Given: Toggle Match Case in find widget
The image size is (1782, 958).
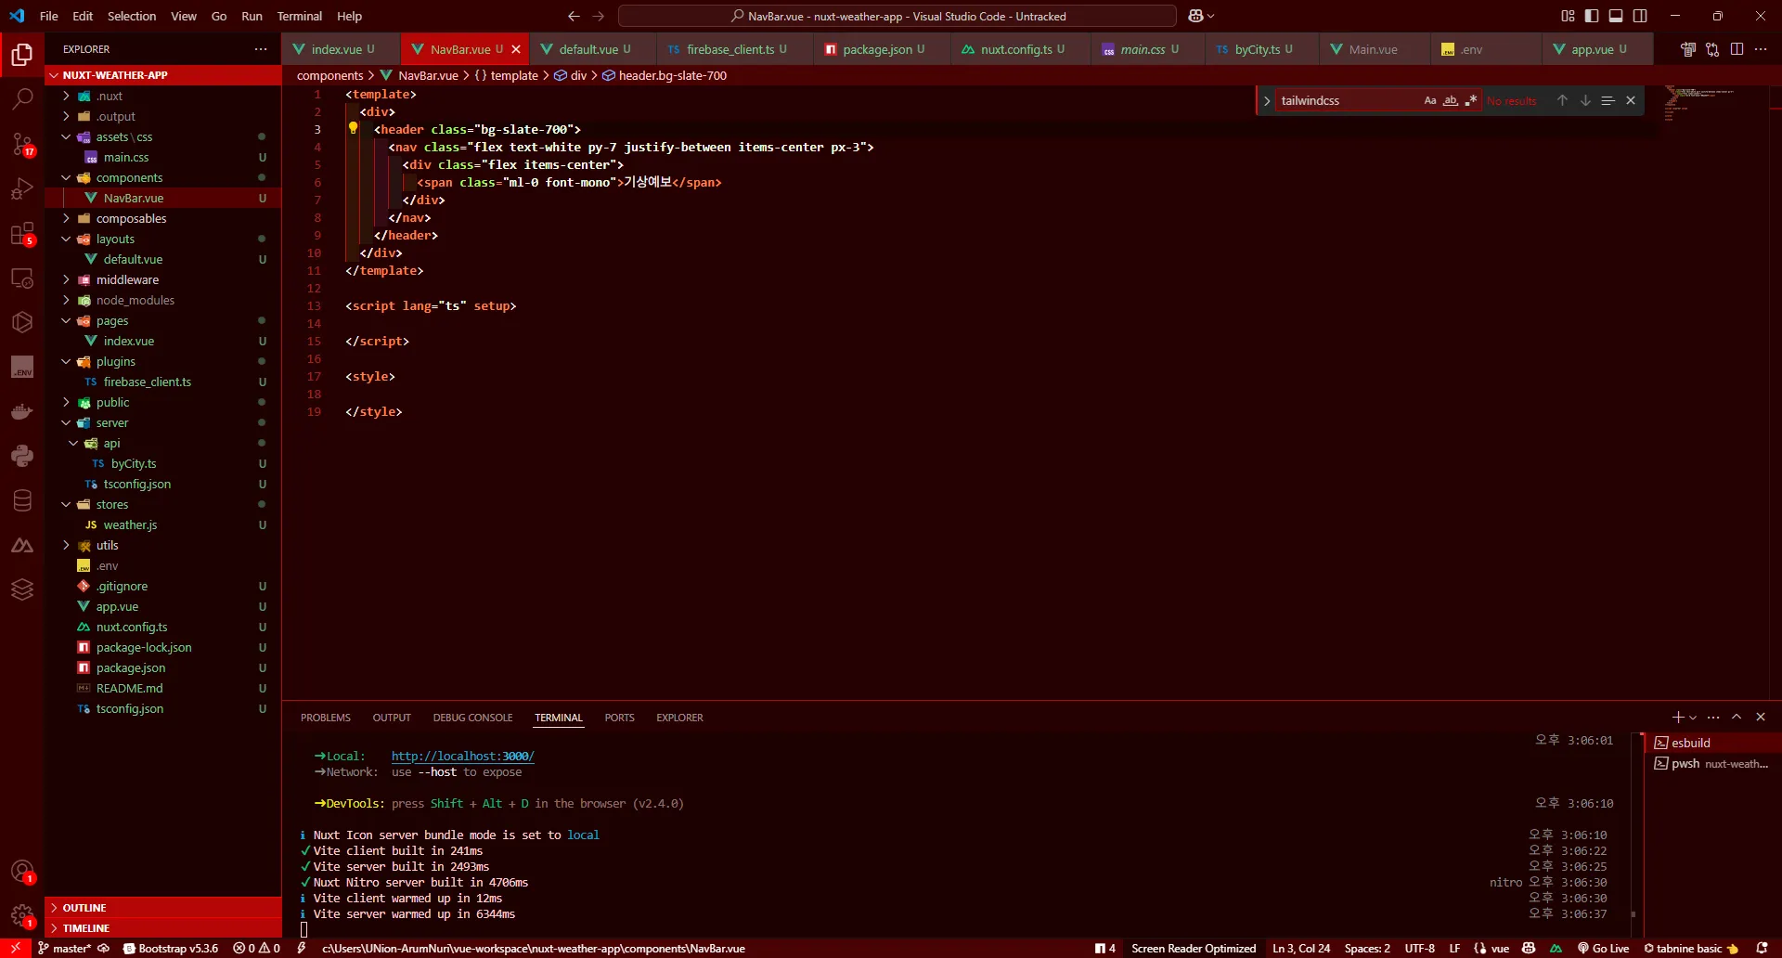Looking at the screenshot, I should pos(1430,100).
